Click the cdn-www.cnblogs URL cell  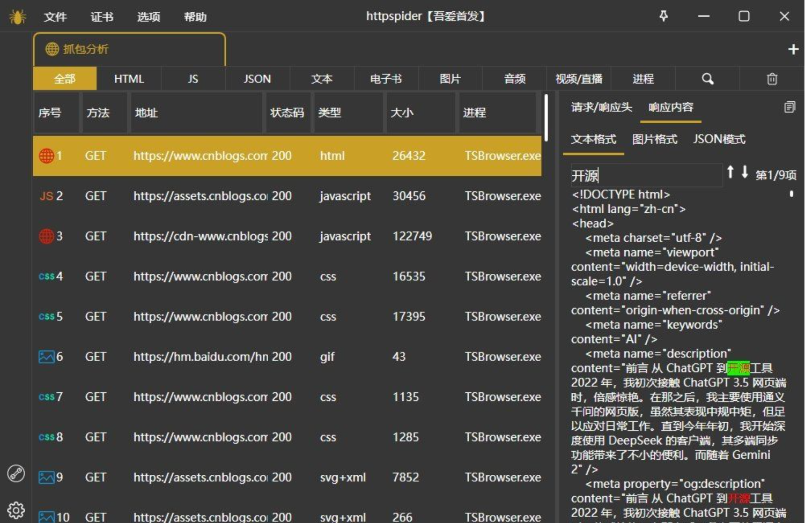[x=201, y=236]
